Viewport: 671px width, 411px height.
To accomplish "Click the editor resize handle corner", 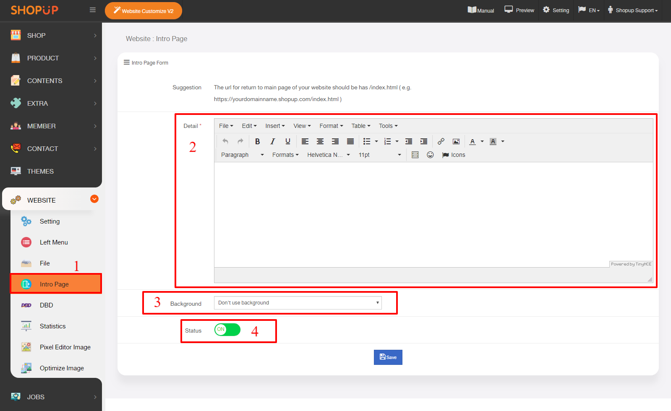I will (x=650, y=279).
